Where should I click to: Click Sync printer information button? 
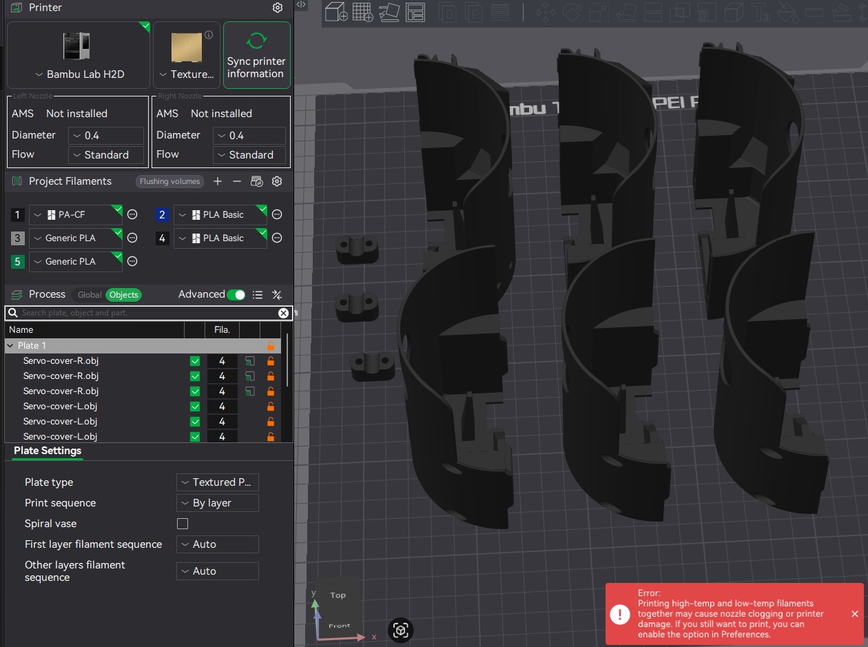tap(256, 55)
